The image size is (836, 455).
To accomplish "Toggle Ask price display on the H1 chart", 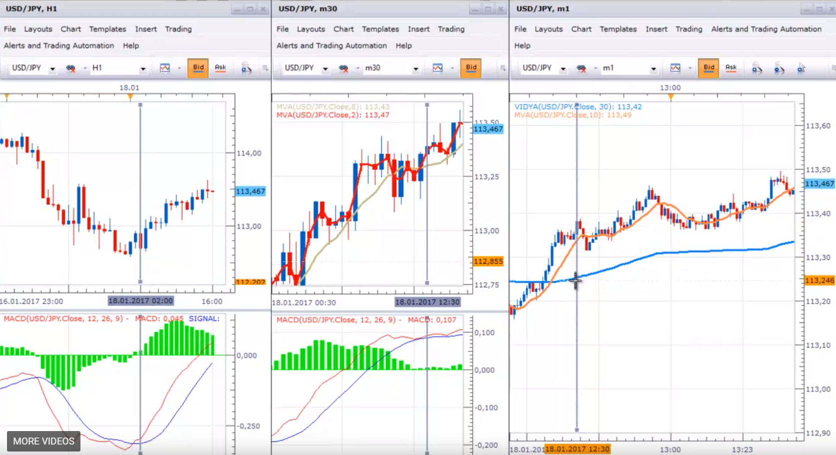I will pos(220,68).
